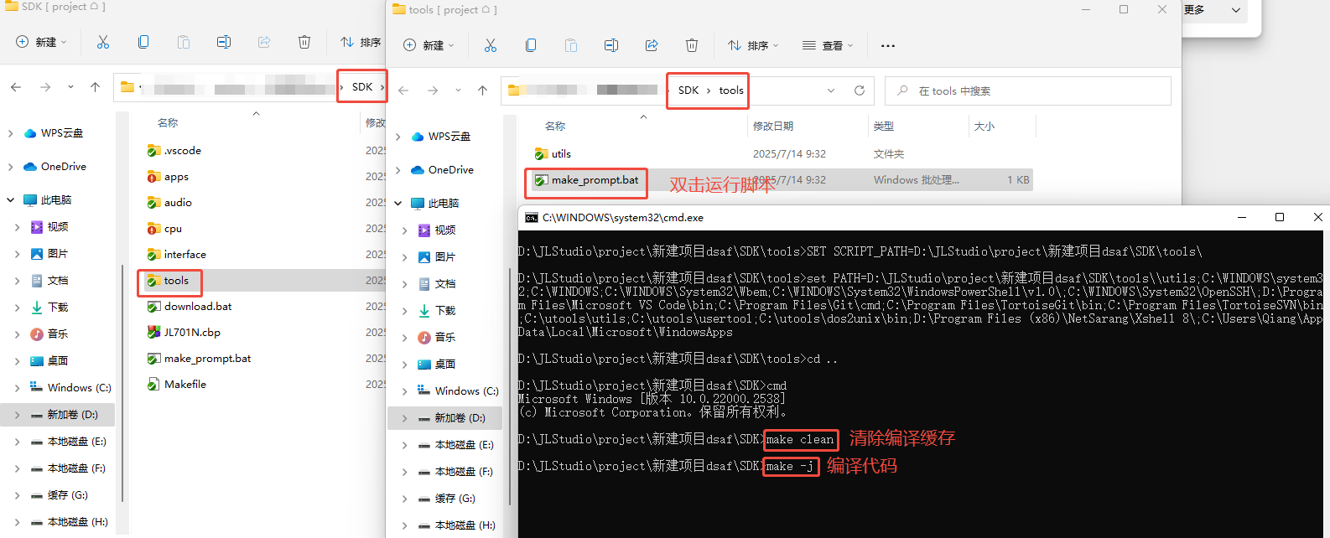This screenshot has width=1330, height=538.
Task: Open the address bar history dropdown in tools window
Action: (x=831, y=91)
